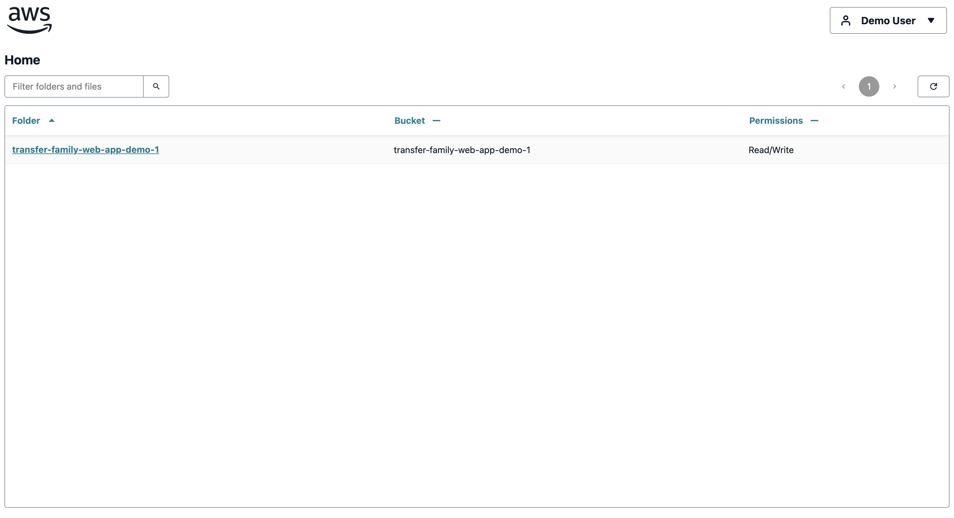Focus the Filter folders and files field
This screenshot has width=954, height=518.
click(x=74, y=86)
